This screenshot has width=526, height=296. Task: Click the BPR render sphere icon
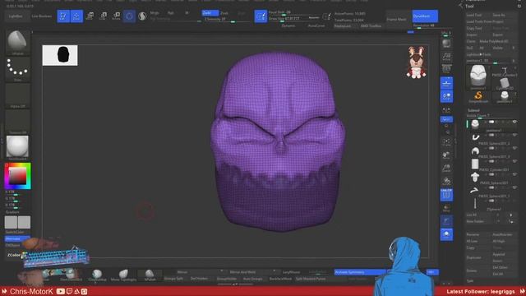[x=446, y=44]
